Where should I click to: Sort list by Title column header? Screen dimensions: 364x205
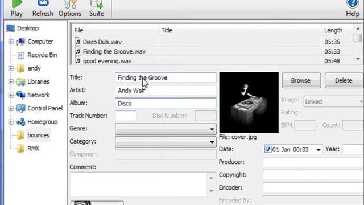[239, 30]
